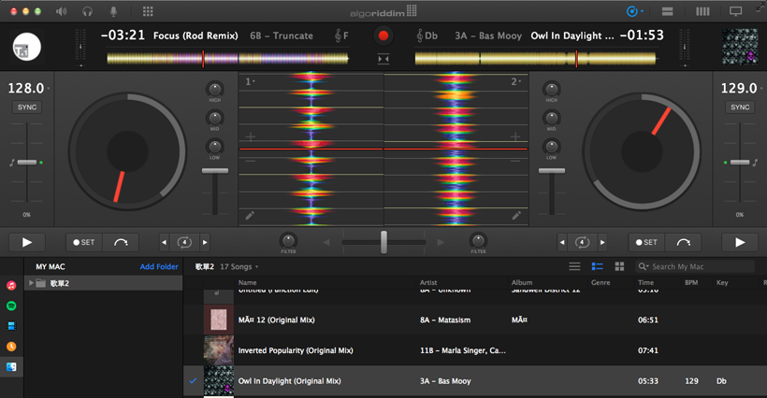Open deck 1 waveform menu arrow

250,81
